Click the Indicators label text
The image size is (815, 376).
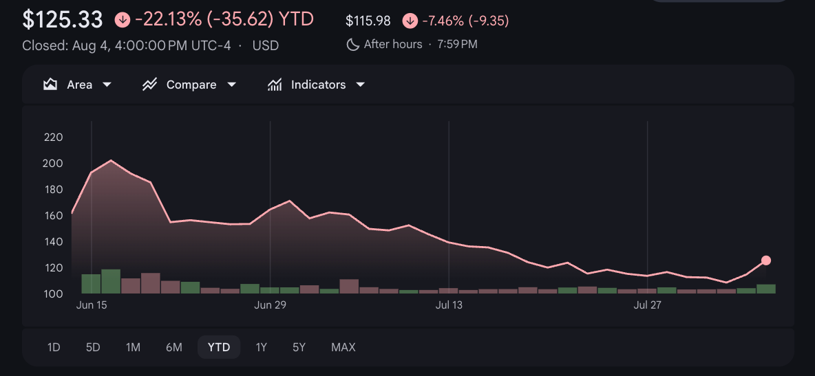318,85
